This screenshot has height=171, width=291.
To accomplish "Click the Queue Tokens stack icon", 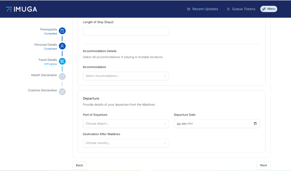I will pyautogui.click(x=228, y=9).
